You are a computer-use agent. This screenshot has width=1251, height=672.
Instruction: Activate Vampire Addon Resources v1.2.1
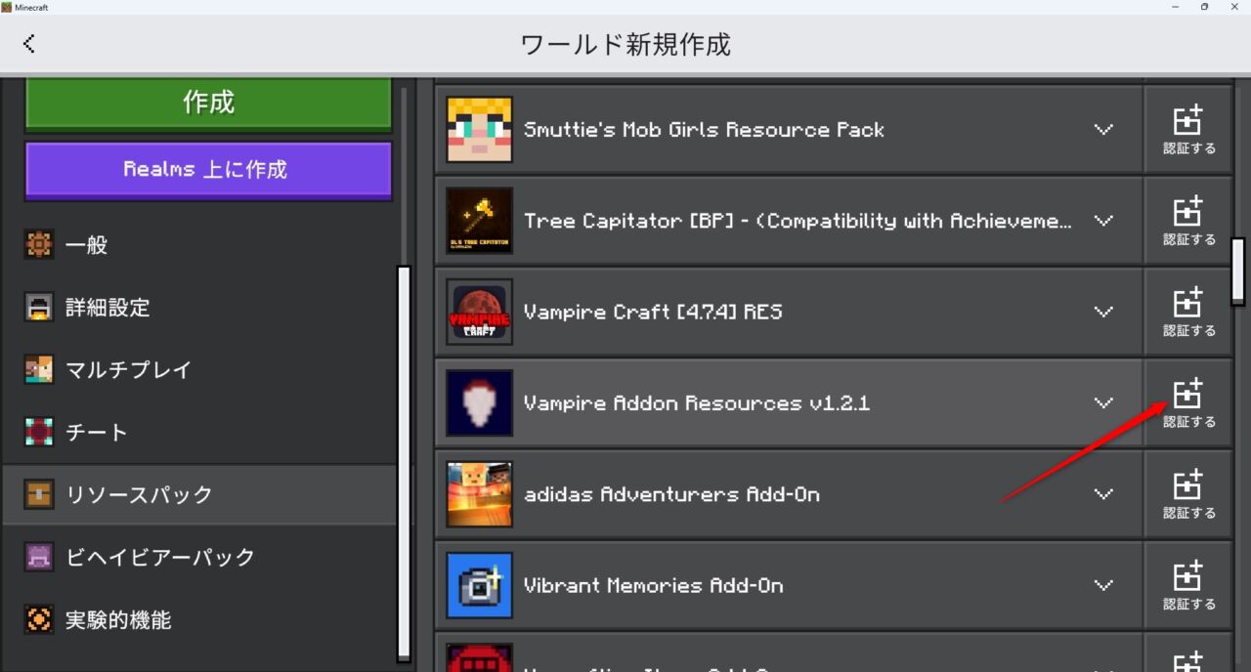coord(1188,403)
